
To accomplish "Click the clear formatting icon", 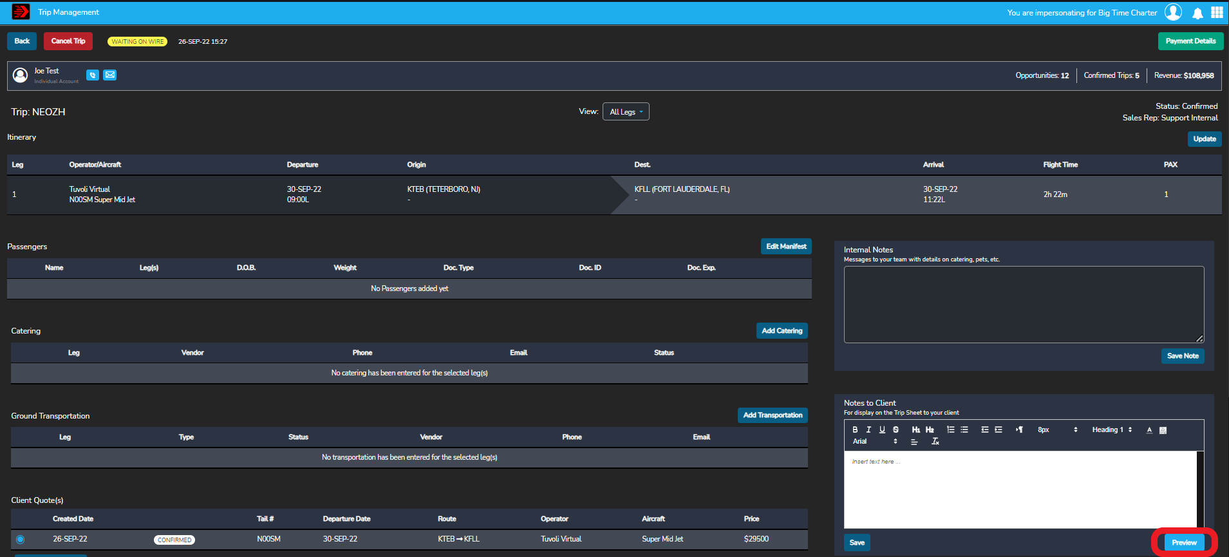I will click(x=935, y=442).
